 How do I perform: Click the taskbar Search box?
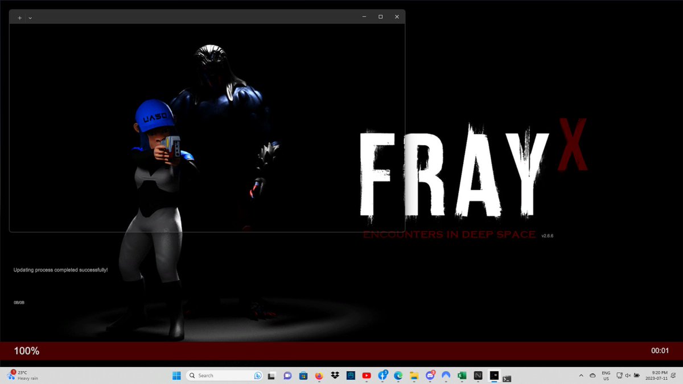pos(224,375)
